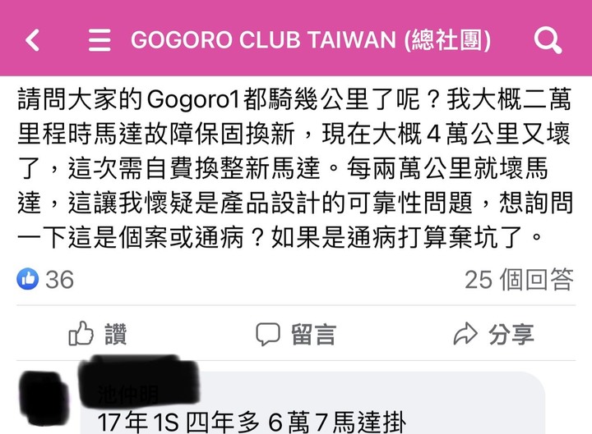Tap the magnifier search icon
This screenshot has height=434, width=592.
[x=548, y=40]
